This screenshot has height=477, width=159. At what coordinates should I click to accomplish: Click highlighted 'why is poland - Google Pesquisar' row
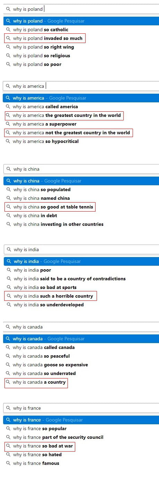81,21
